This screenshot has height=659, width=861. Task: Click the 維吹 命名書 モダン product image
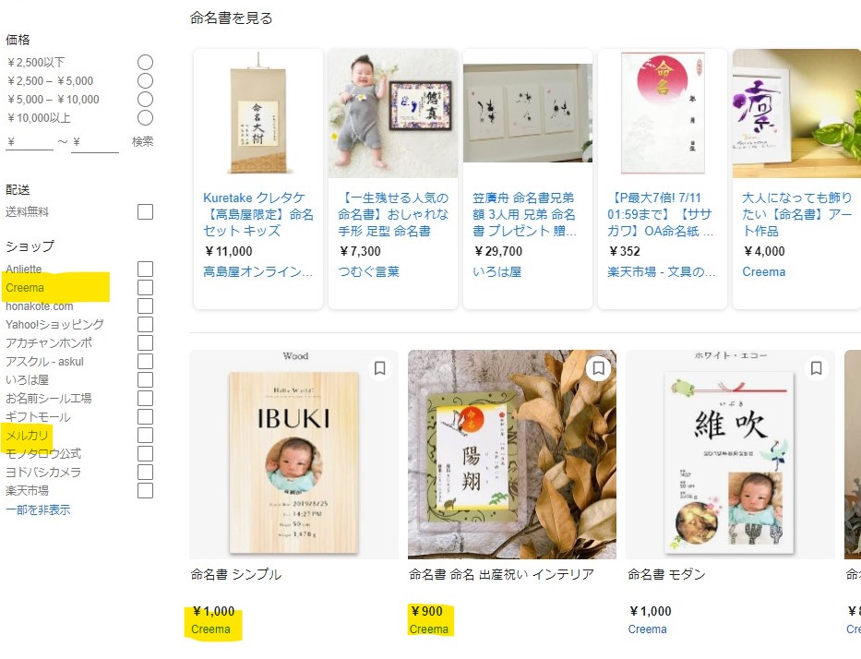(x=730, y=455)
